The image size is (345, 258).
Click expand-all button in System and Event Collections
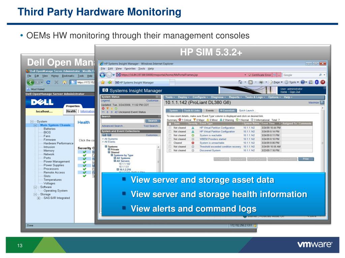pos(104,135)
